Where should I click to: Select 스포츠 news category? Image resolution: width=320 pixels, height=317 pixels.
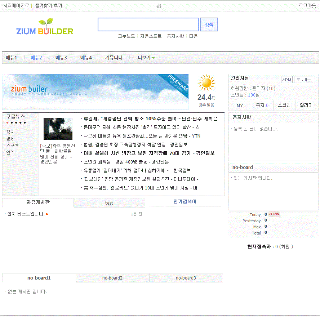(x=13, y=146)
